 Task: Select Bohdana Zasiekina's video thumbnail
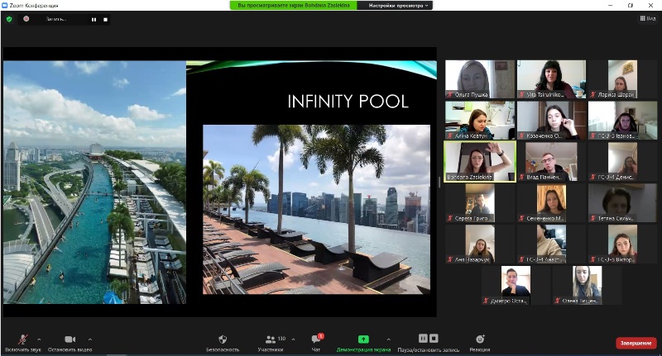(x=480, y=160)
